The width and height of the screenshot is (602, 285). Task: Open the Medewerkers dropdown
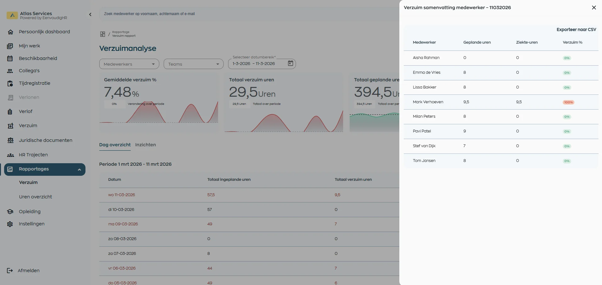coord(129,64)
